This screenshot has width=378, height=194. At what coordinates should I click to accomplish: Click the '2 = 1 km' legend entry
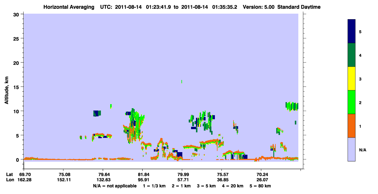point(181,186)
